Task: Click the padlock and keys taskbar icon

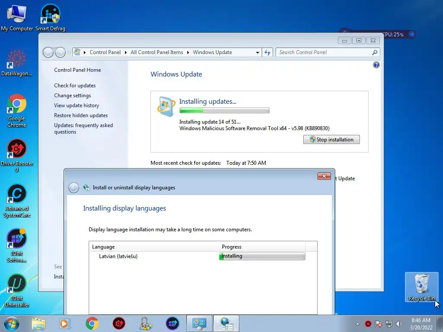Action: (x=146, y=323)
